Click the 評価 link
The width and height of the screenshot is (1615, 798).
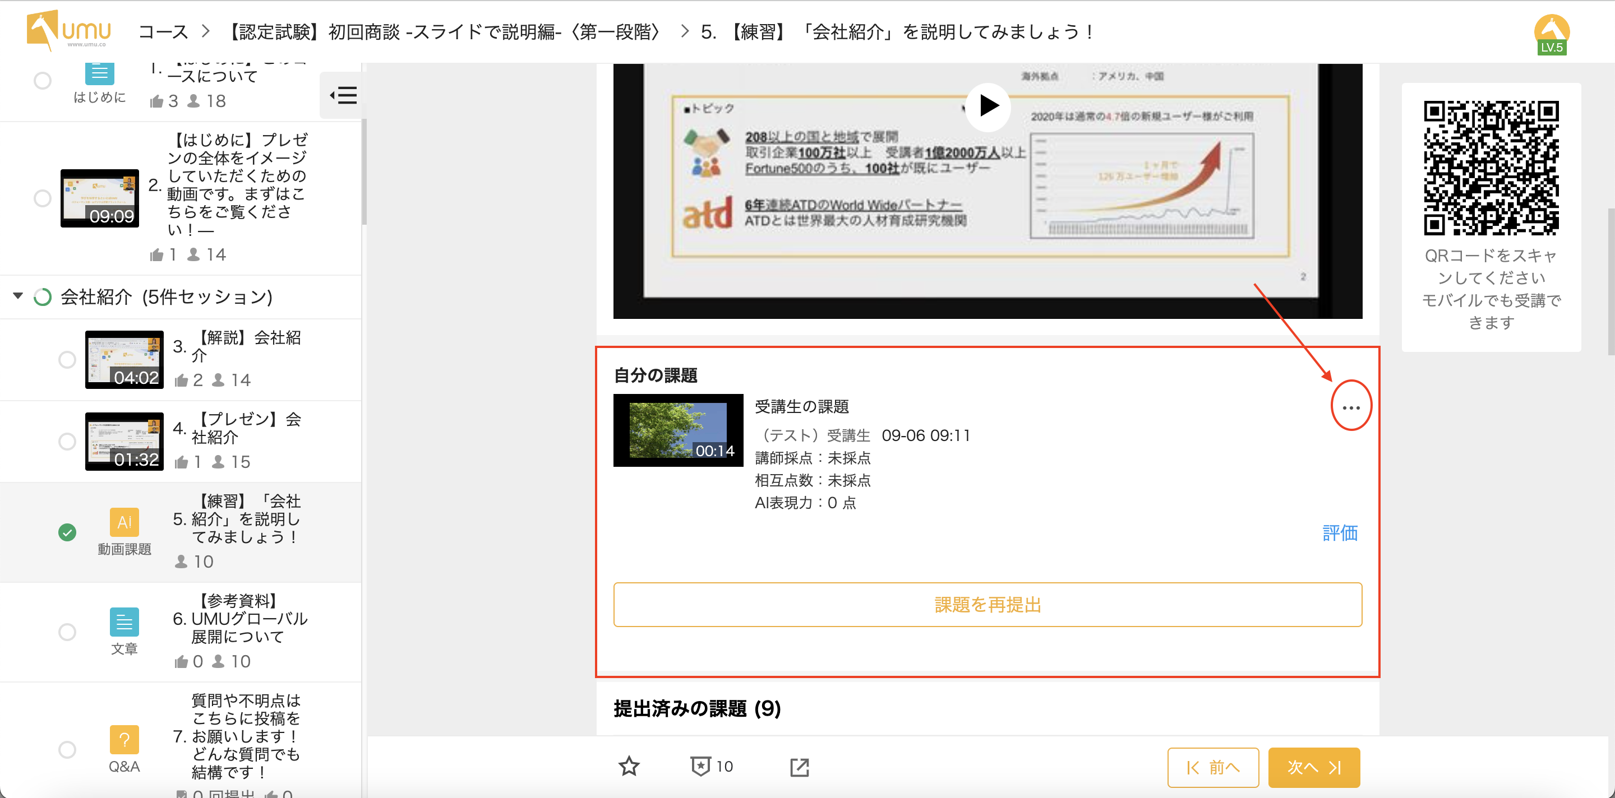1340,532
